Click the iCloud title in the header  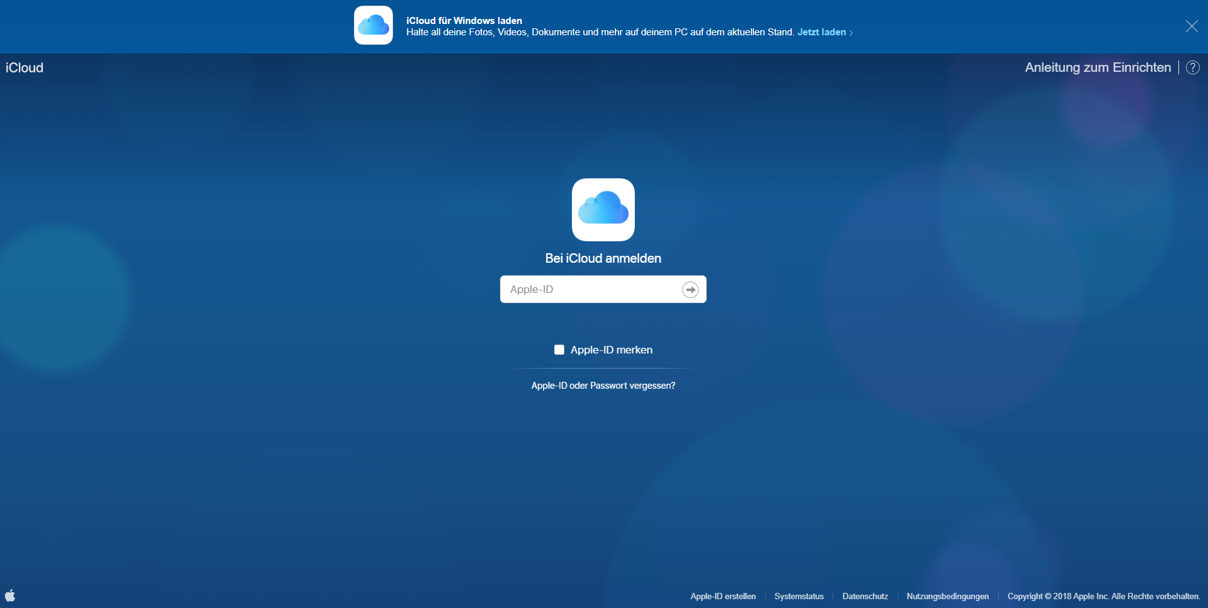point(25,67)
